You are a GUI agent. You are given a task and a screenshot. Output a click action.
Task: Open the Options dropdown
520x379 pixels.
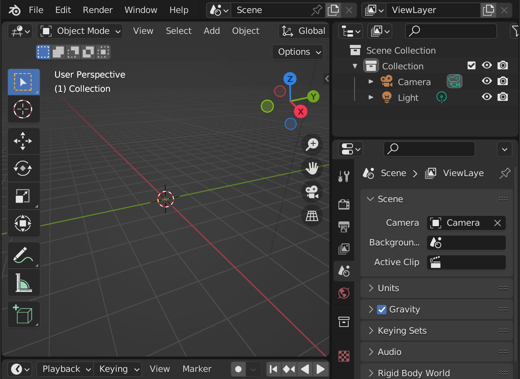pyautogui.click(x=298, y=52)
